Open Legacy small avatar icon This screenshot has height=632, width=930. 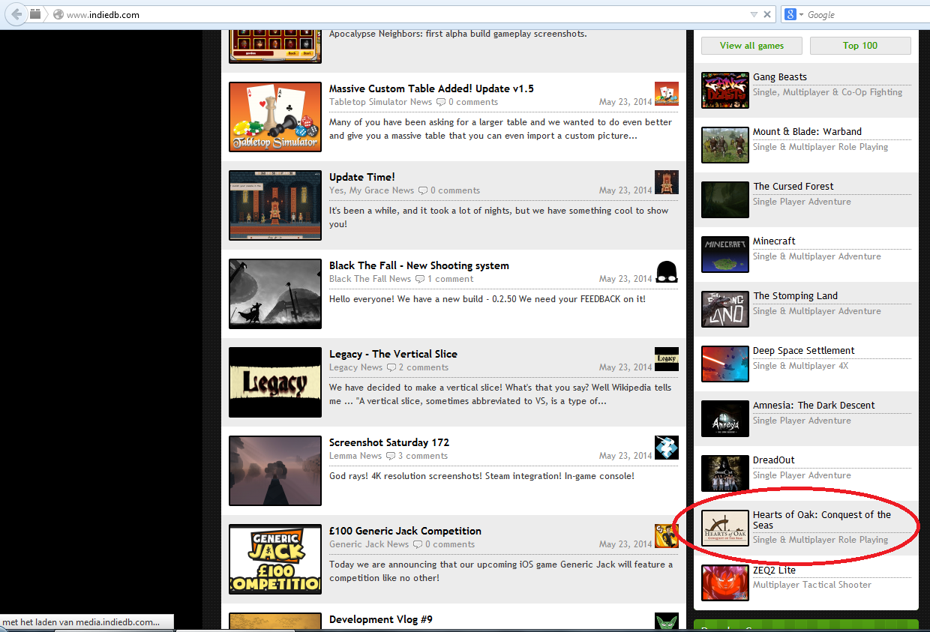coord(667,359)
